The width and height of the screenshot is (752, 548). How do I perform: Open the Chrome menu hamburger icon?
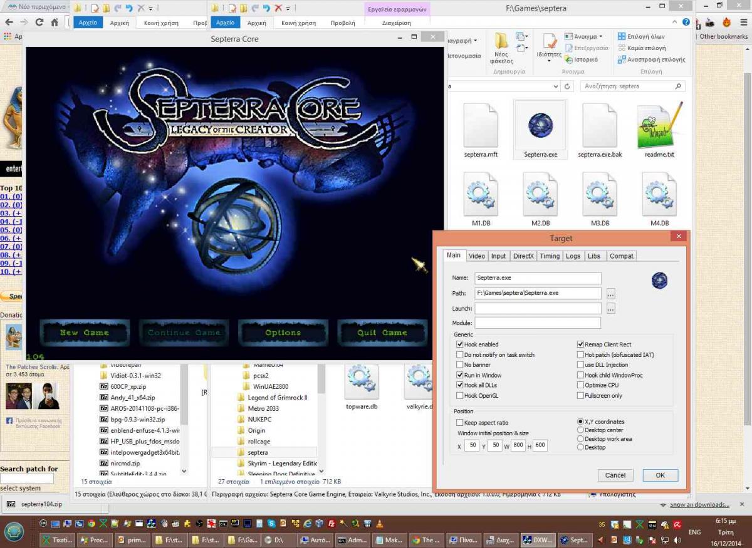(743, 22)
